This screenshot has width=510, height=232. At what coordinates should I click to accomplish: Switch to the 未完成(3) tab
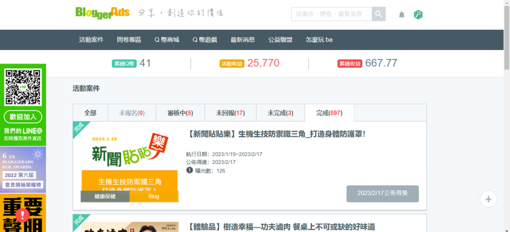pos(281,113)
